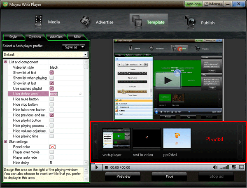Switch to the Misc tab
Viewport: 247px width, 188px height.
click(x=77, y=37)
